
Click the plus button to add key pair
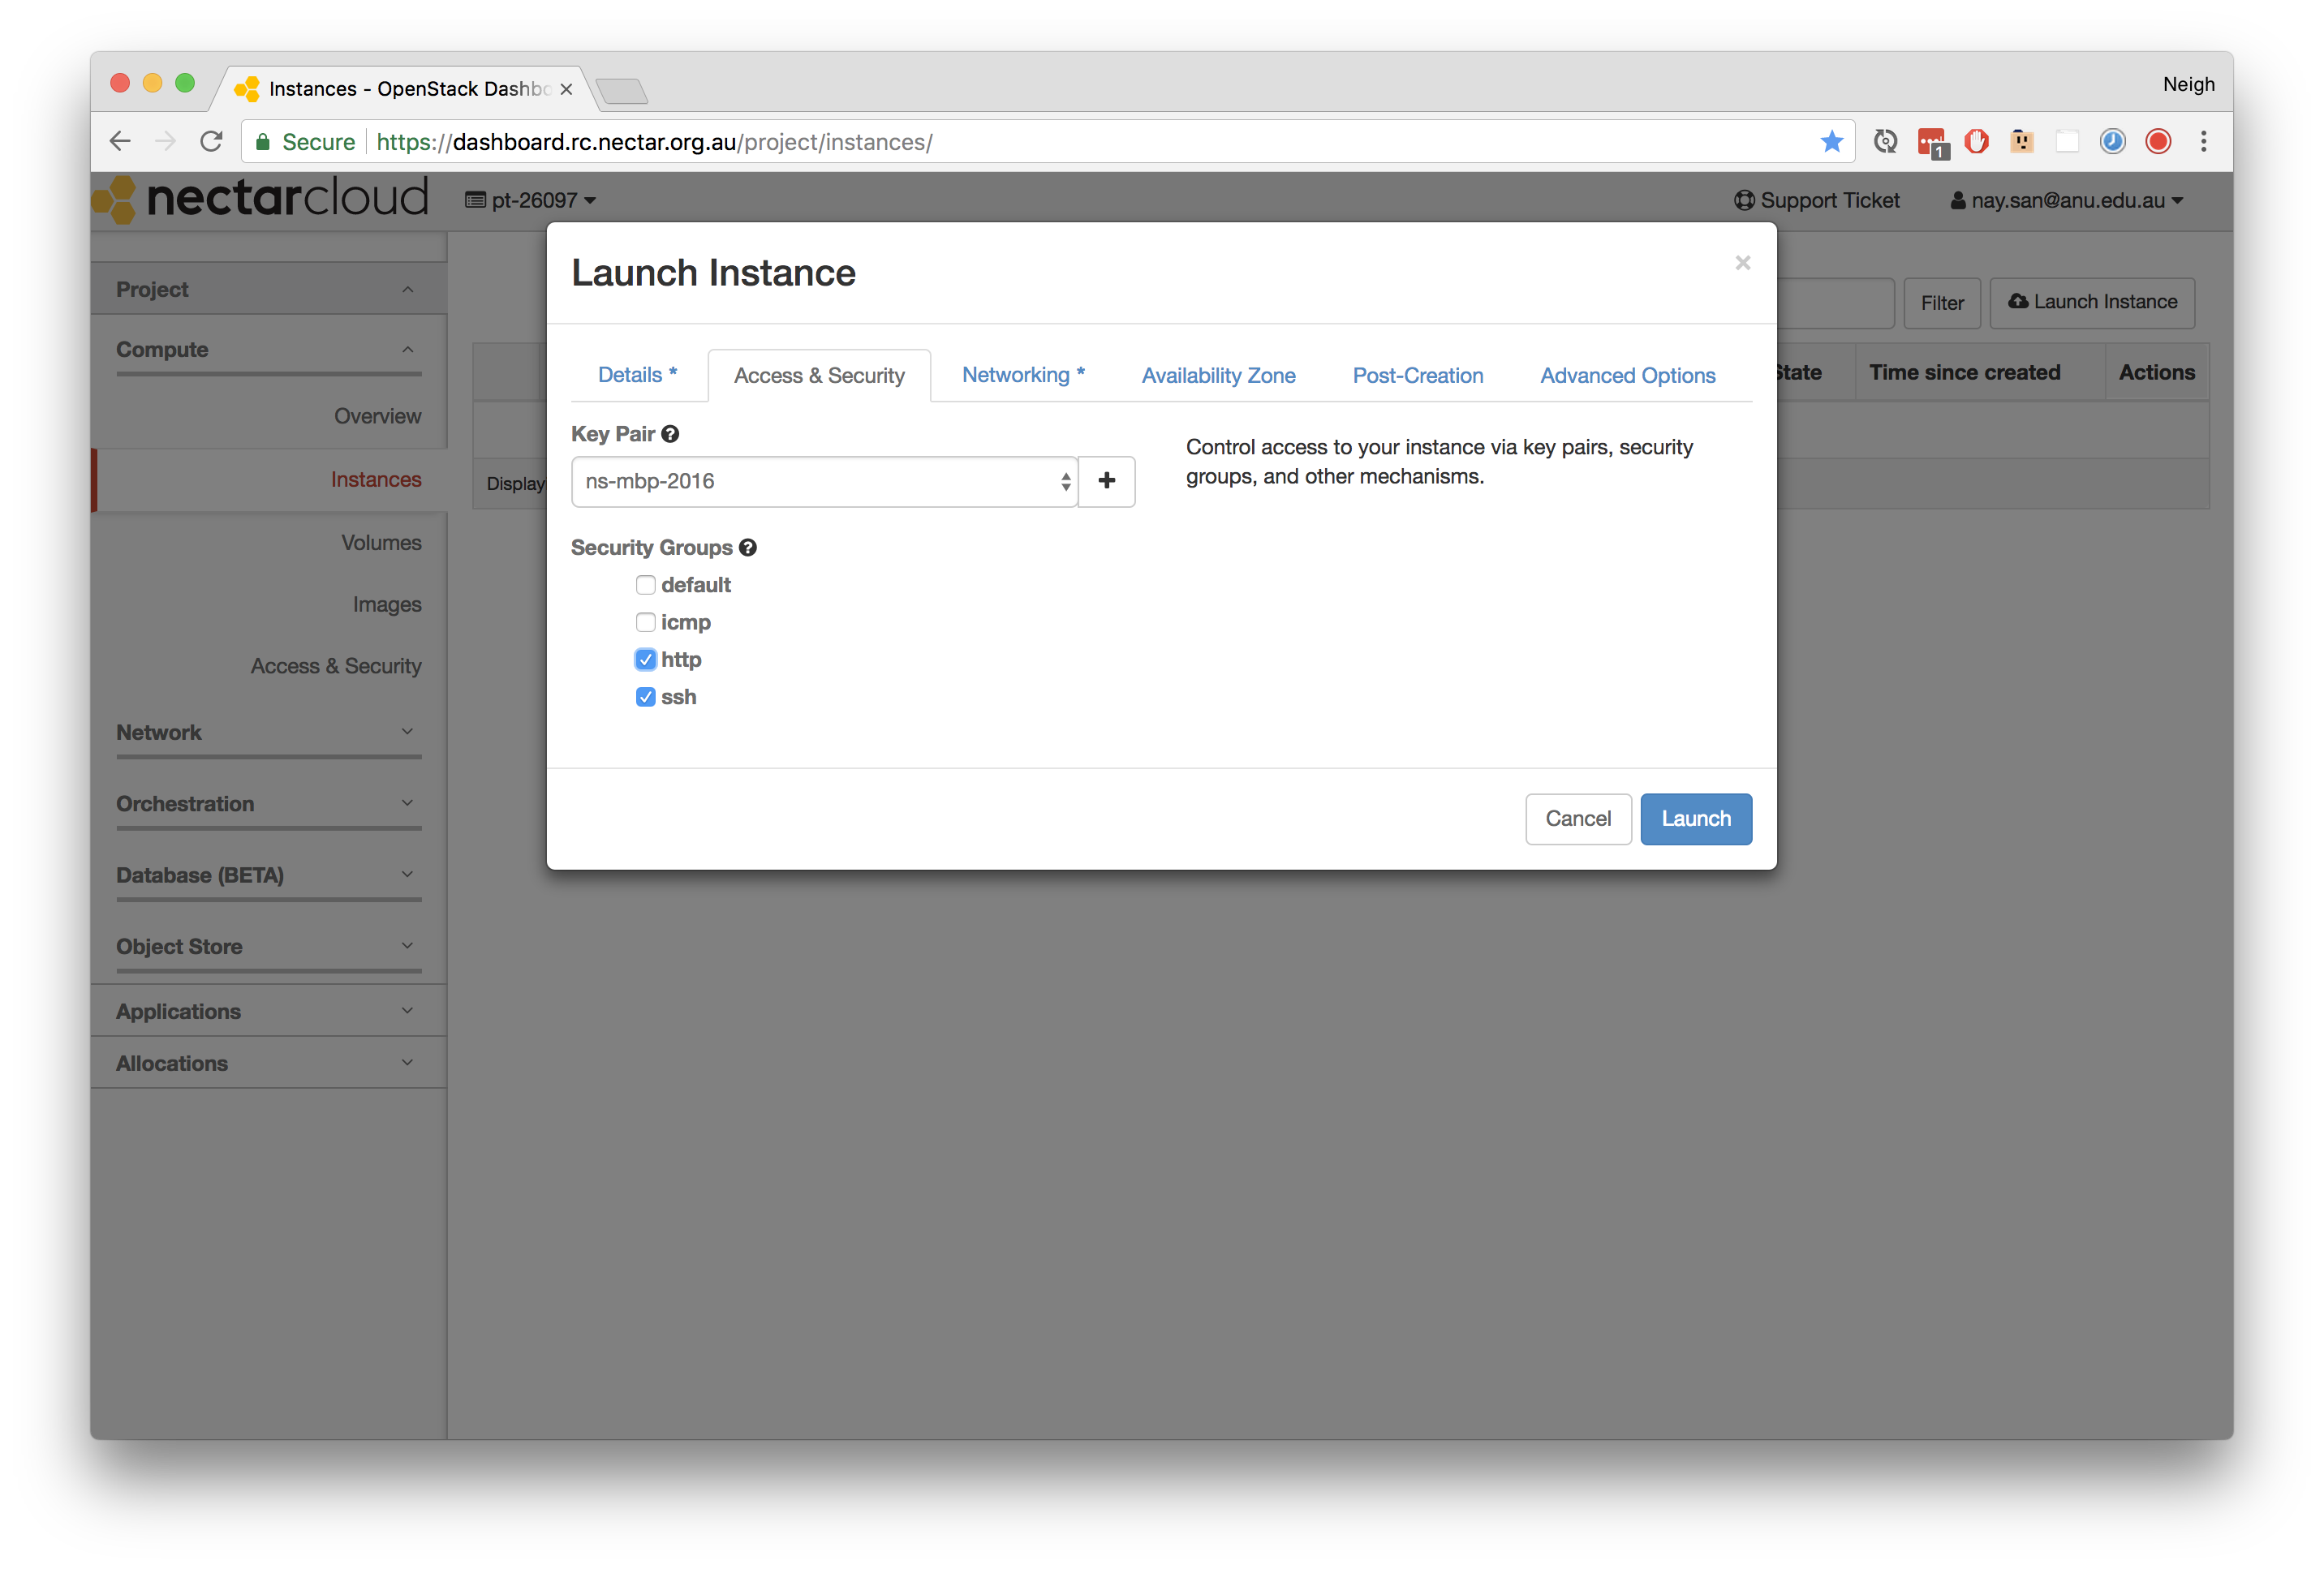tap(1106, 481)
